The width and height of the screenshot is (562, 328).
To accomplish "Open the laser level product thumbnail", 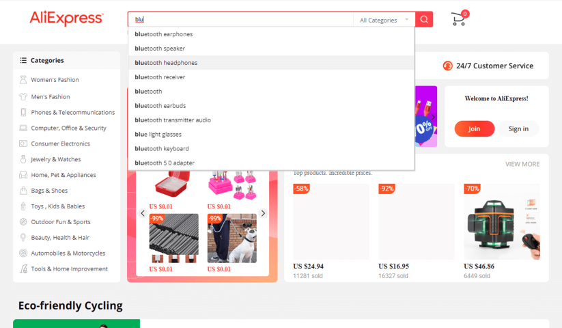I will [502, 221].
